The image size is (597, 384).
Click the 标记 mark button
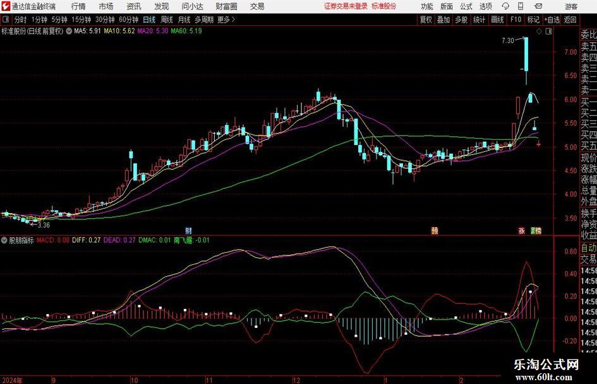coord(533,20)
